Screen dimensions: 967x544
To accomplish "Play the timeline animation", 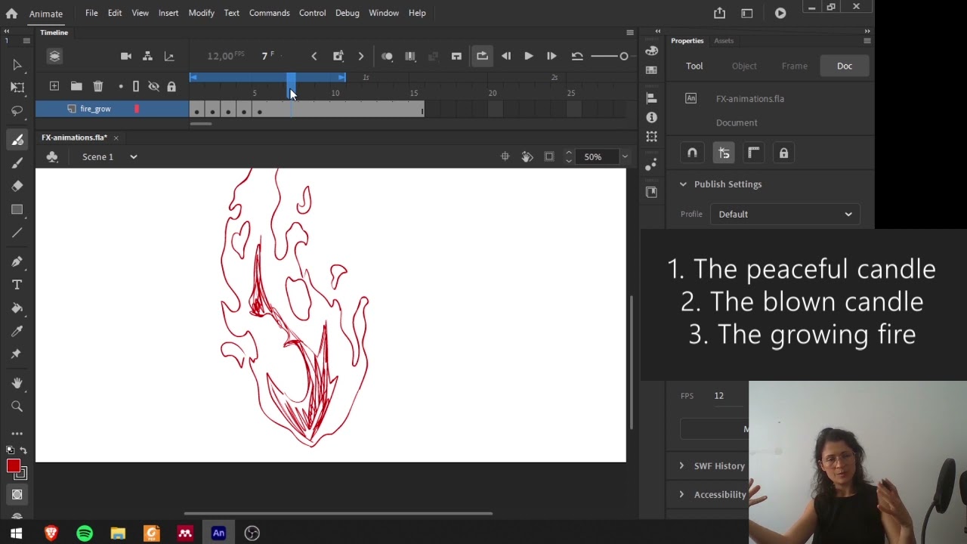I will [529, 56].
